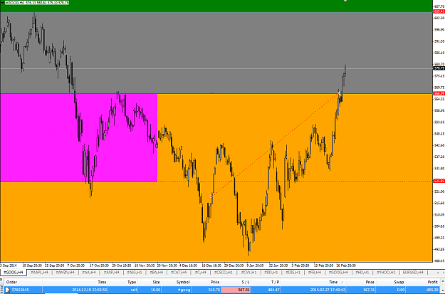Sort by the Profit column header

tap(433, 282)
